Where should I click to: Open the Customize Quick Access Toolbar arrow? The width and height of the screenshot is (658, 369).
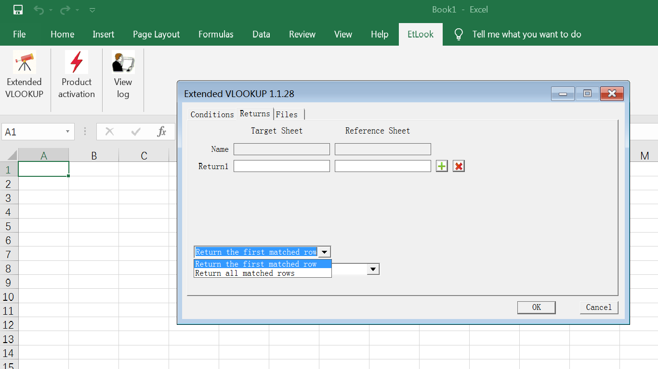coord(92,10)
